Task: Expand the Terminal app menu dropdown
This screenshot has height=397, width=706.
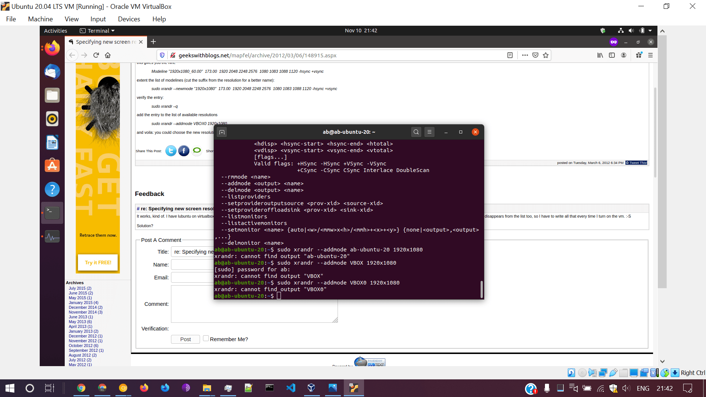Action: coord(113,31)
